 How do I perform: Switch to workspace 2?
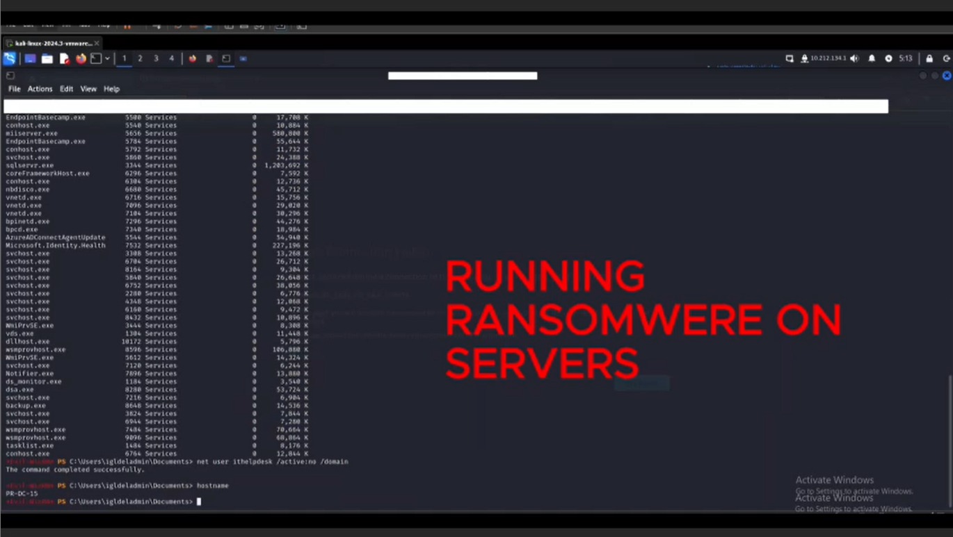click(x=140, y=59)
